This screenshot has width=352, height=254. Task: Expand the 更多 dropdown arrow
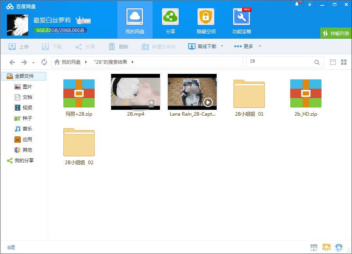pos(260,46)
